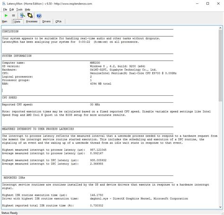The width and height of the screenshot is (224, 215).
Task: Click the gray stop monitor icon
Action: [x=13, y=16]
